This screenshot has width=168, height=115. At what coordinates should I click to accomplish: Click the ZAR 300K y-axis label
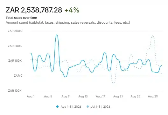click(x=15, y=31)
